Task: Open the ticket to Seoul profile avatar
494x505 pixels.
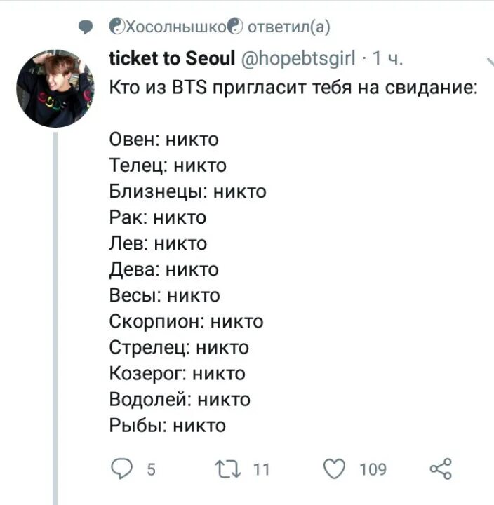Action: pos(55,88)
